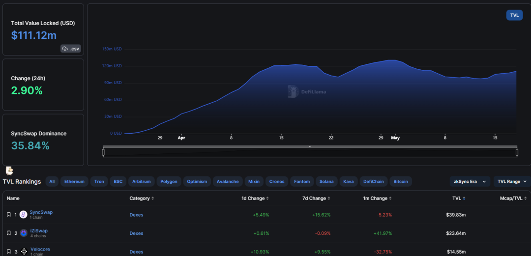Image resolution: width=531 pixels, height=256 pixels.
Task: Sort table by Category column
Action: coord(142,199)
